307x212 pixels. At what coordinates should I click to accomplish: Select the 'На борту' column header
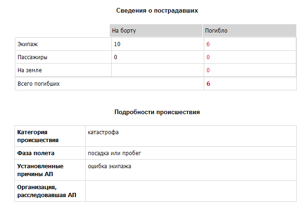pos(156,31)
